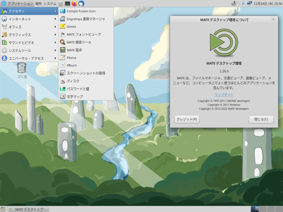Open the ゴミ箱 trash on the desktop
283x212 pixels.
tap(21, 67)
